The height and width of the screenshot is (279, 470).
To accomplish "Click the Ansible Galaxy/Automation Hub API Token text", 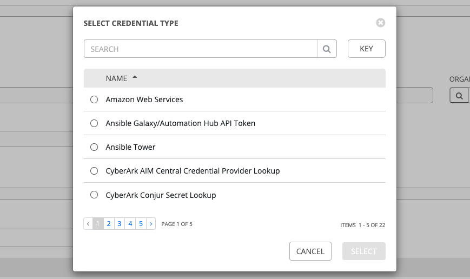I will point(181,123).
